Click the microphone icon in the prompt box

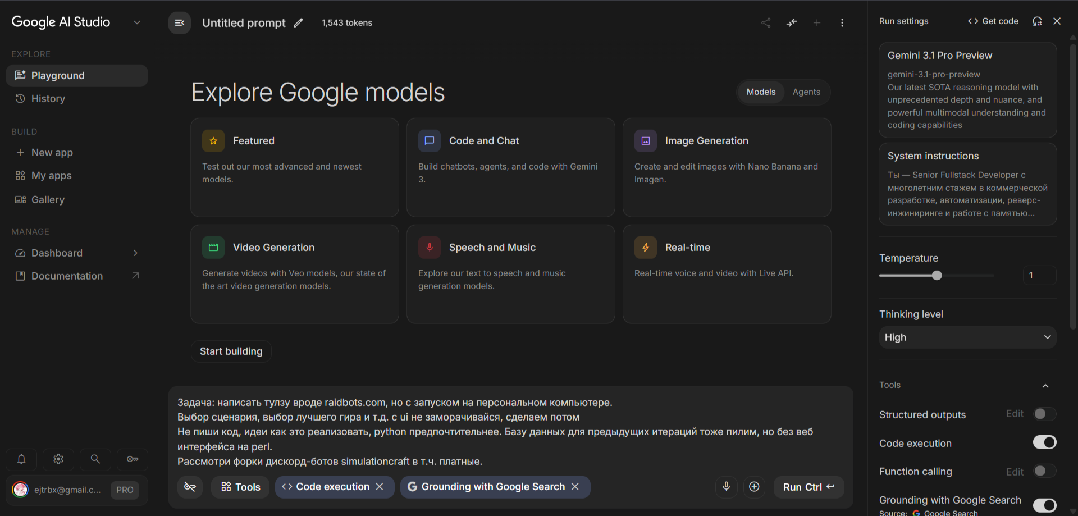point(726,487)
